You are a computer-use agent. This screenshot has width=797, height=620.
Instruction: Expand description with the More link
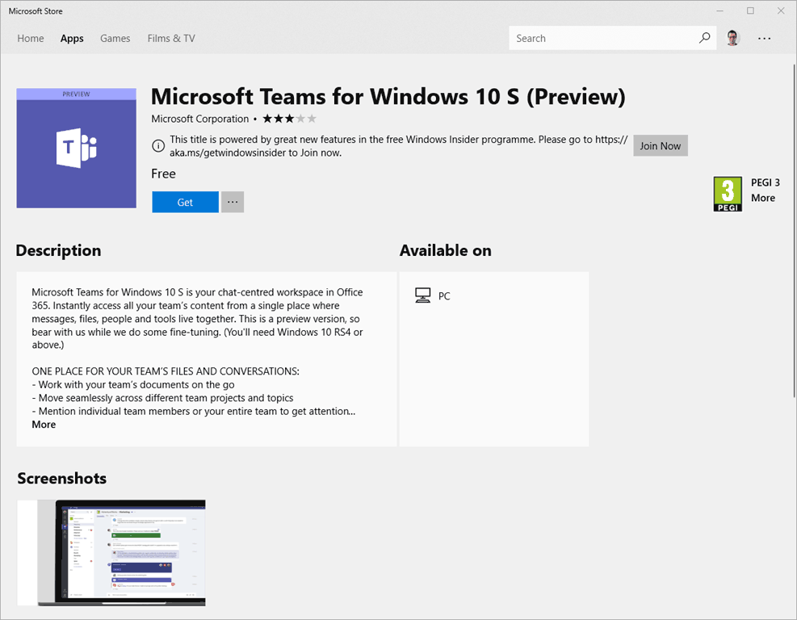coord(44,425)
